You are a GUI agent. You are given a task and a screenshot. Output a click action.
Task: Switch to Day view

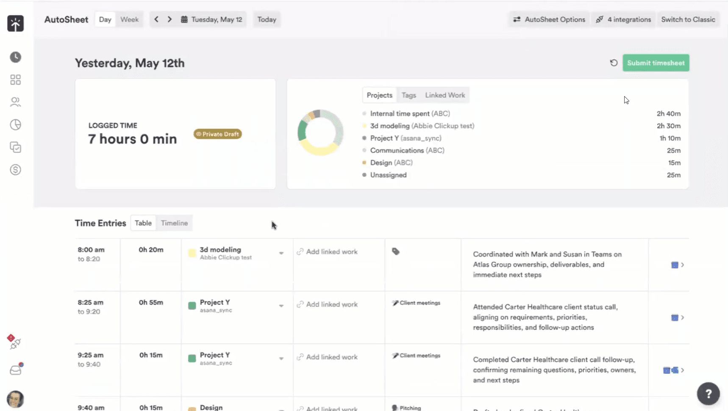(x=105, y=19)
